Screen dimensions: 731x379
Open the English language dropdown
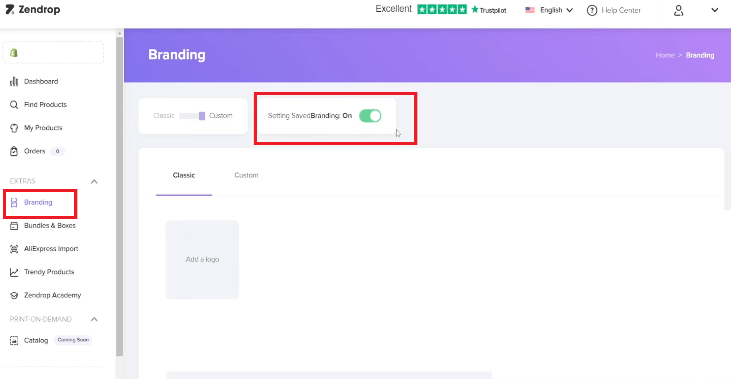(556, 10)
